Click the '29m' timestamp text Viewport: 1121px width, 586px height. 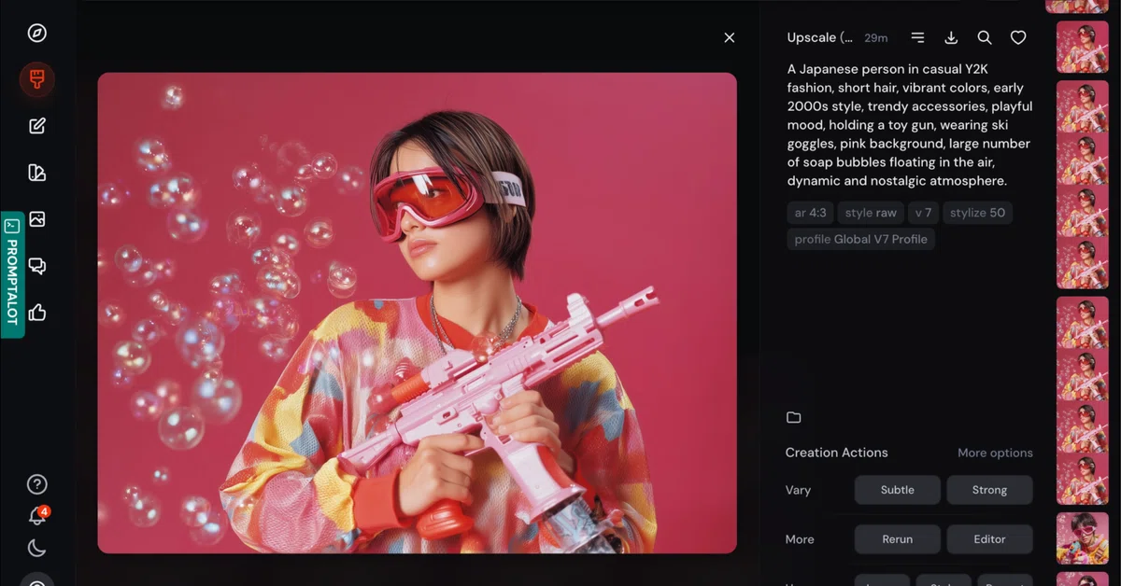[x=876, y=38]
